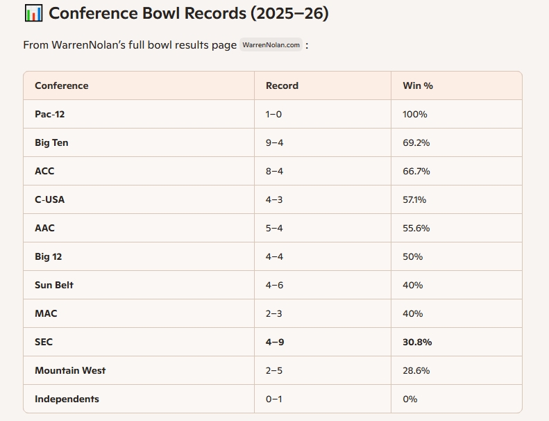Click the Win % column header

tap(418, 85)
